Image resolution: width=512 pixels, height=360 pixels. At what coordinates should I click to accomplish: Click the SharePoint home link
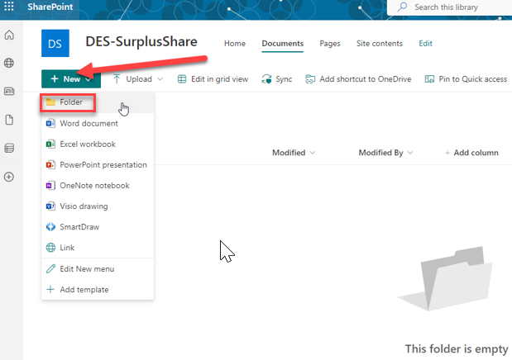coord(50,7)
